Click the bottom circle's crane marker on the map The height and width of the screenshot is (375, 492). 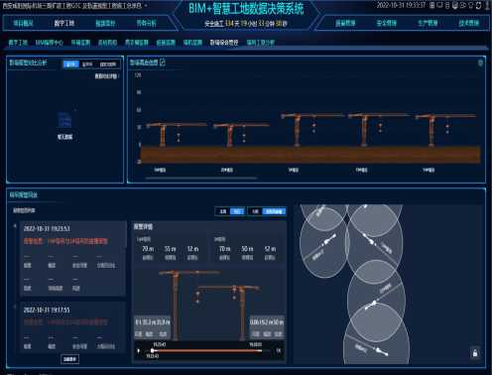tap(380, 351)
